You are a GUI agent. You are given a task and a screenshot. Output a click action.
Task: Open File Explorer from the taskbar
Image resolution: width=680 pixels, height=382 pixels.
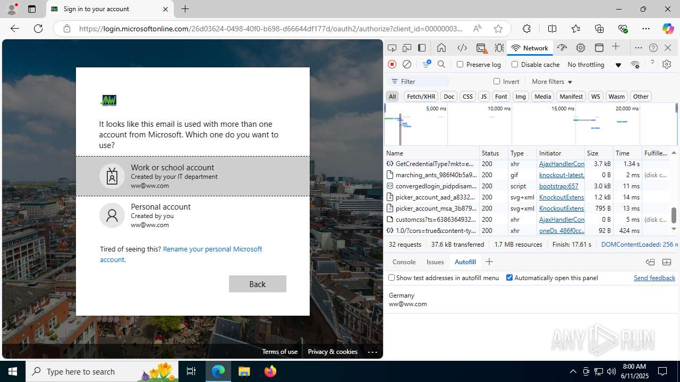[244, 371]
